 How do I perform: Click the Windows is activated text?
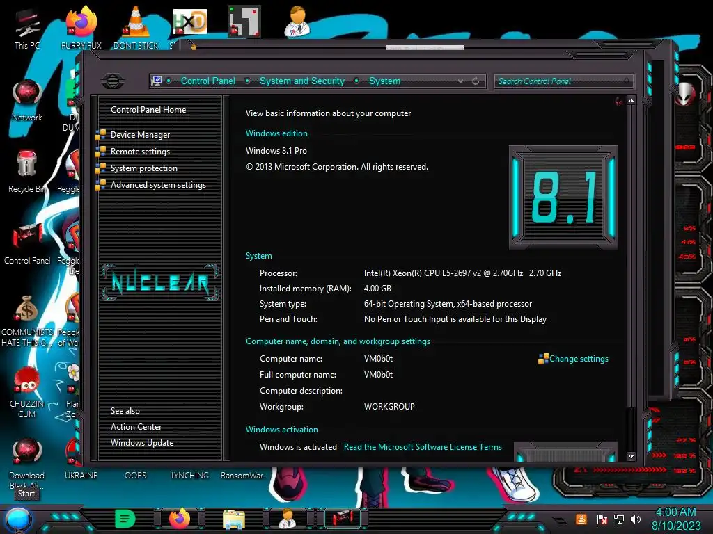[298, 447]
